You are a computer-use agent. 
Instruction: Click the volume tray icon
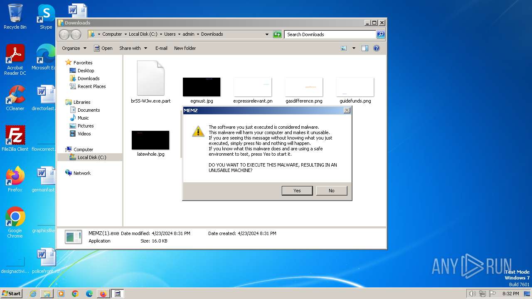472,294
